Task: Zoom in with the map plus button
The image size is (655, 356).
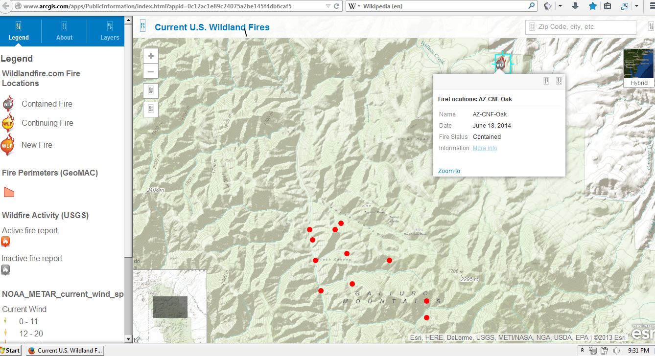Action: coord(151,56)
